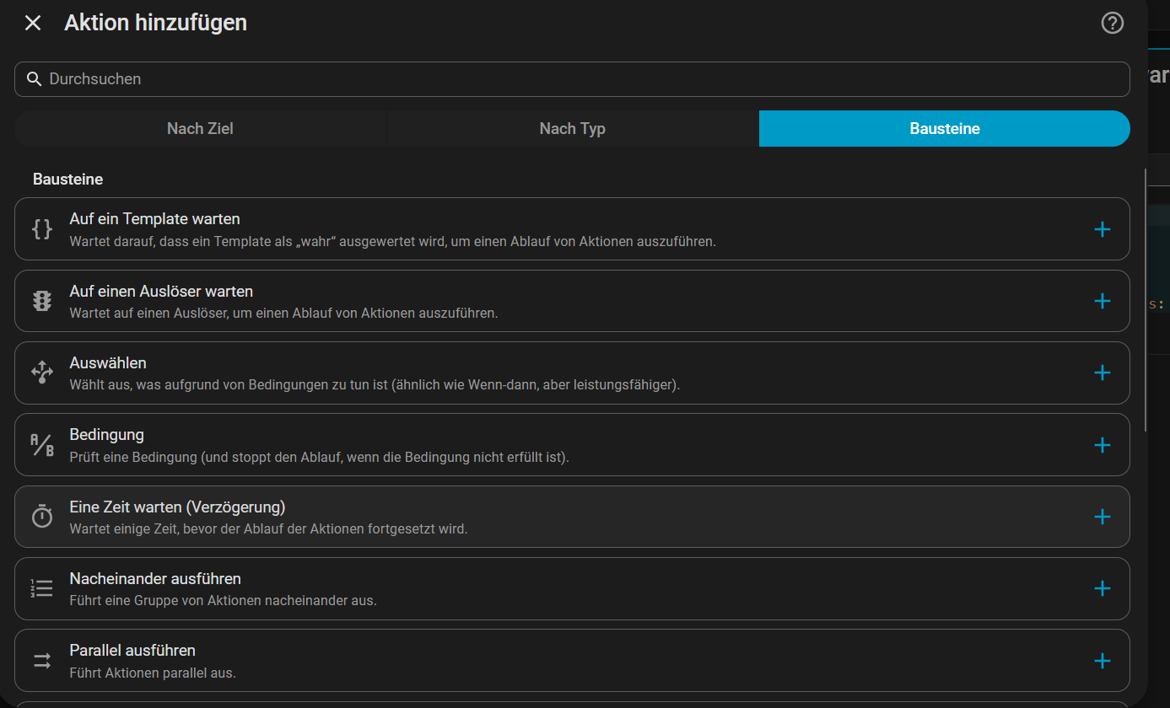Add the Verzögerung delay using plus
The image size is (1170, 708).
tap(1102, 517)
